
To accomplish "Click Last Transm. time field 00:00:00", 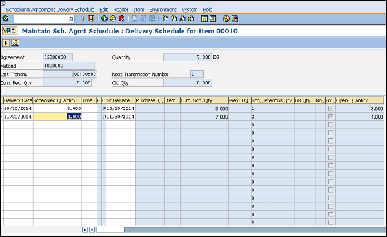I will tap(85, 75).
